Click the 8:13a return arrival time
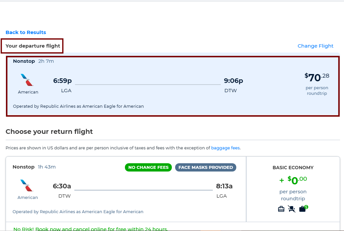The height and width of the screenshot is (231, 344). tap(224, 186)
